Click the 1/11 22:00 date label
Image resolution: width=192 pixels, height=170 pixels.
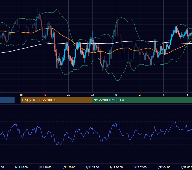point(92,167)
